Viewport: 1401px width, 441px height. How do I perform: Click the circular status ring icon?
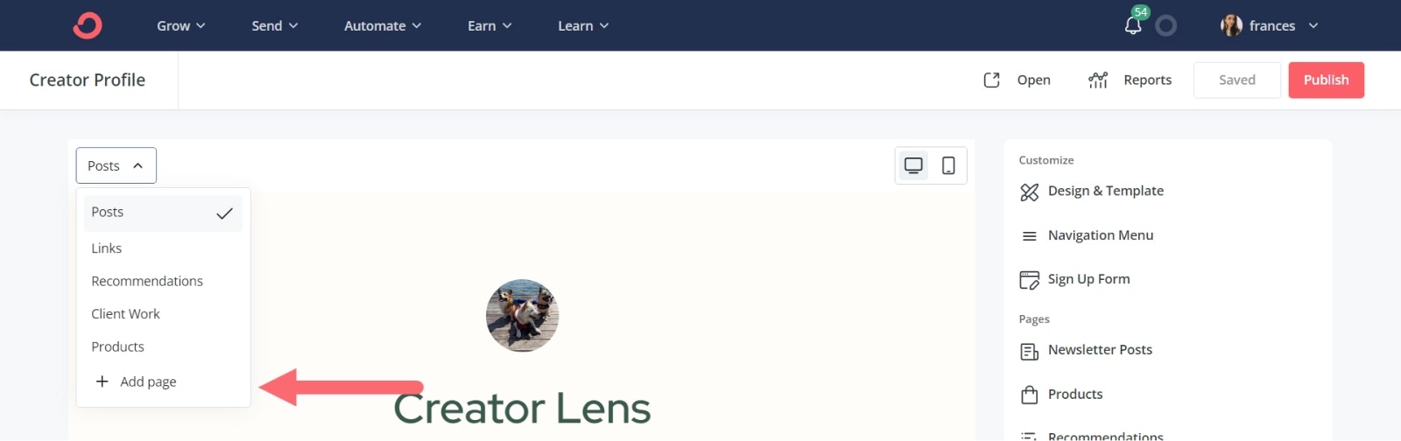pos(1166,25)
